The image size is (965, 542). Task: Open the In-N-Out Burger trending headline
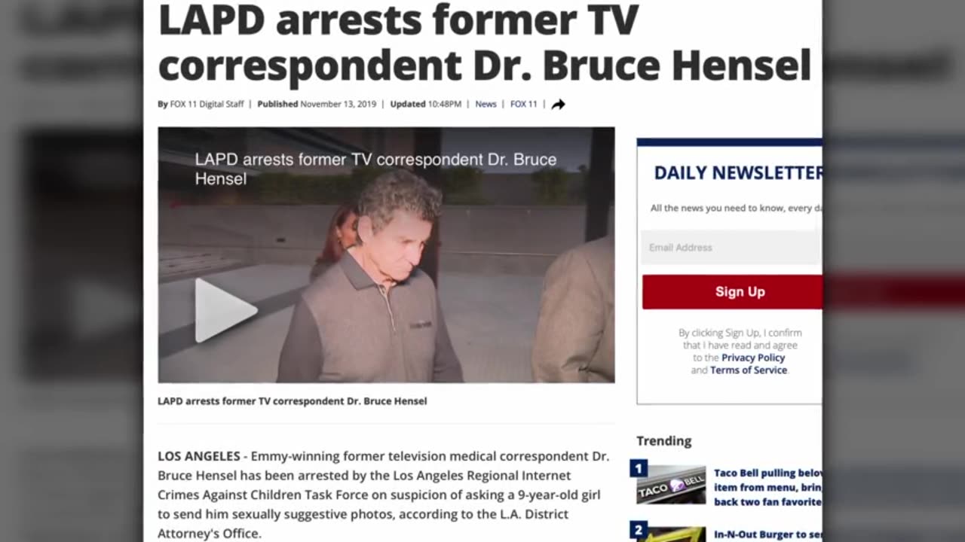[768, 534]
